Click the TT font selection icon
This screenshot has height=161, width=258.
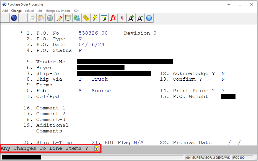122,18
